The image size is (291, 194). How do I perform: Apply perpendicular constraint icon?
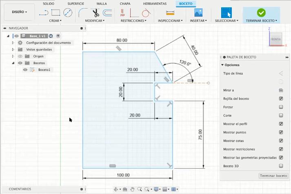pyautogui.click(x=133, y=13)
